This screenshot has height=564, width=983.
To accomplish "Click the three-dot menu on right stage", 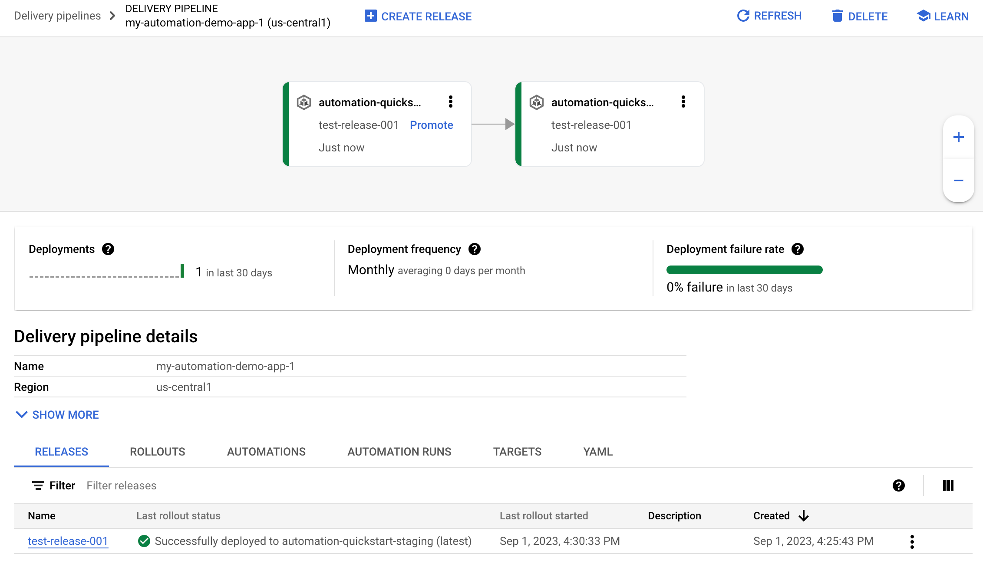I will [x=683, y=102].
